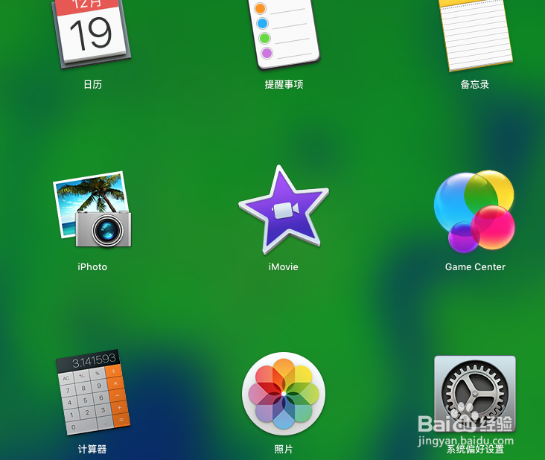
Task: Launch the iPhoto app icon
Action: (x=92, y=209)
